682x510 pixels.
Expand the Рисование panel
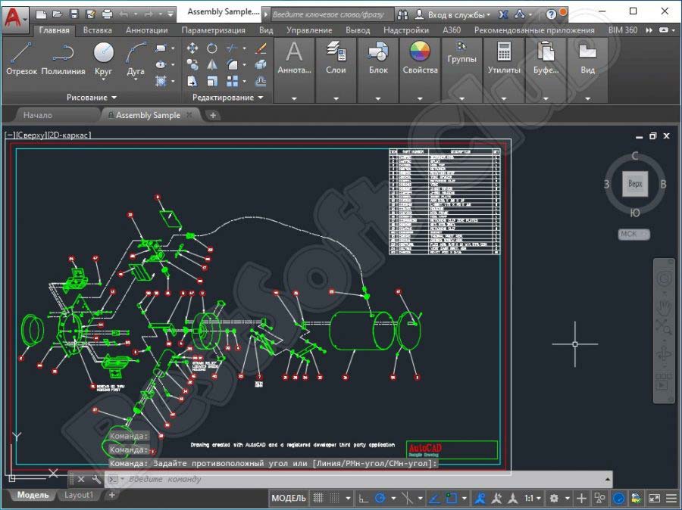point(92,98)
